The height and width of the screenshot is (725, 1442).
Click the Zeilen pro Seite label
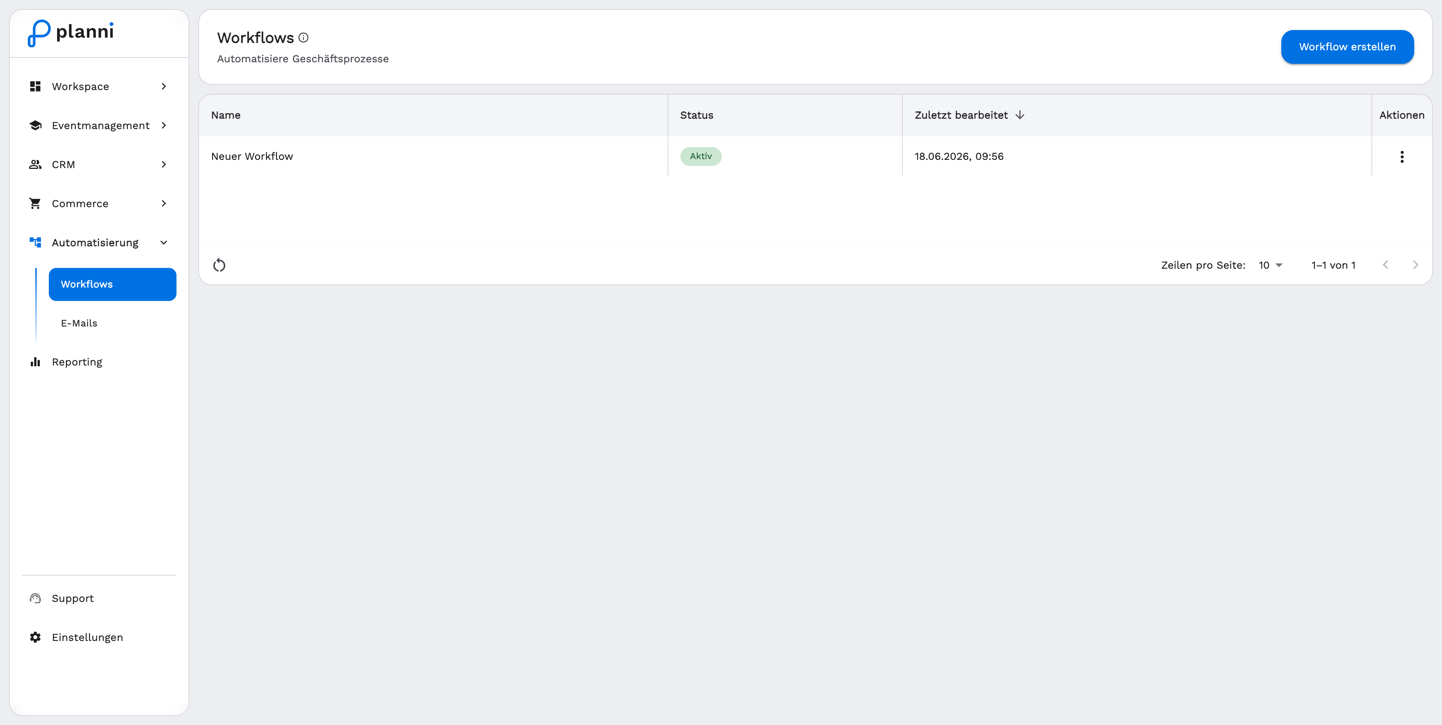coord(1203,265)
